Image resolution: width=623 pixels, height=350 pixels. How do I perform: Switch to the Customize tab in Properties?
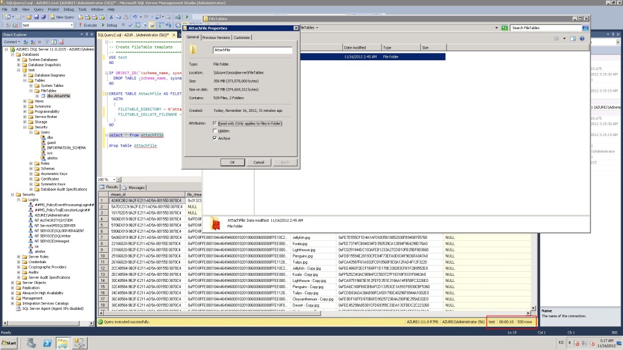click(x=242, y=37)
